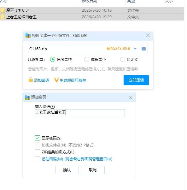The image size is (187, 190).
Task: Click the 类型 column header
Action: tap(131, 1)
